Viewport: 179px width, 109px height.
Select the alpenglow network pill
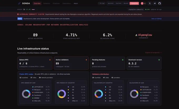[134, 3]
